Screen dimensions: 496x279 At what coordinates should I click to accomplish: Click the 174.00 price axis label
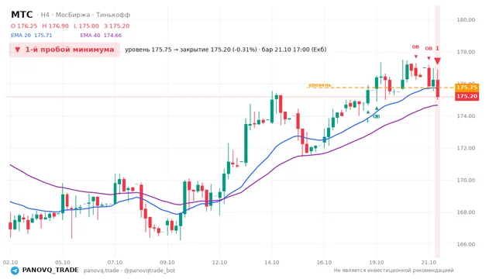coord(466,116)
